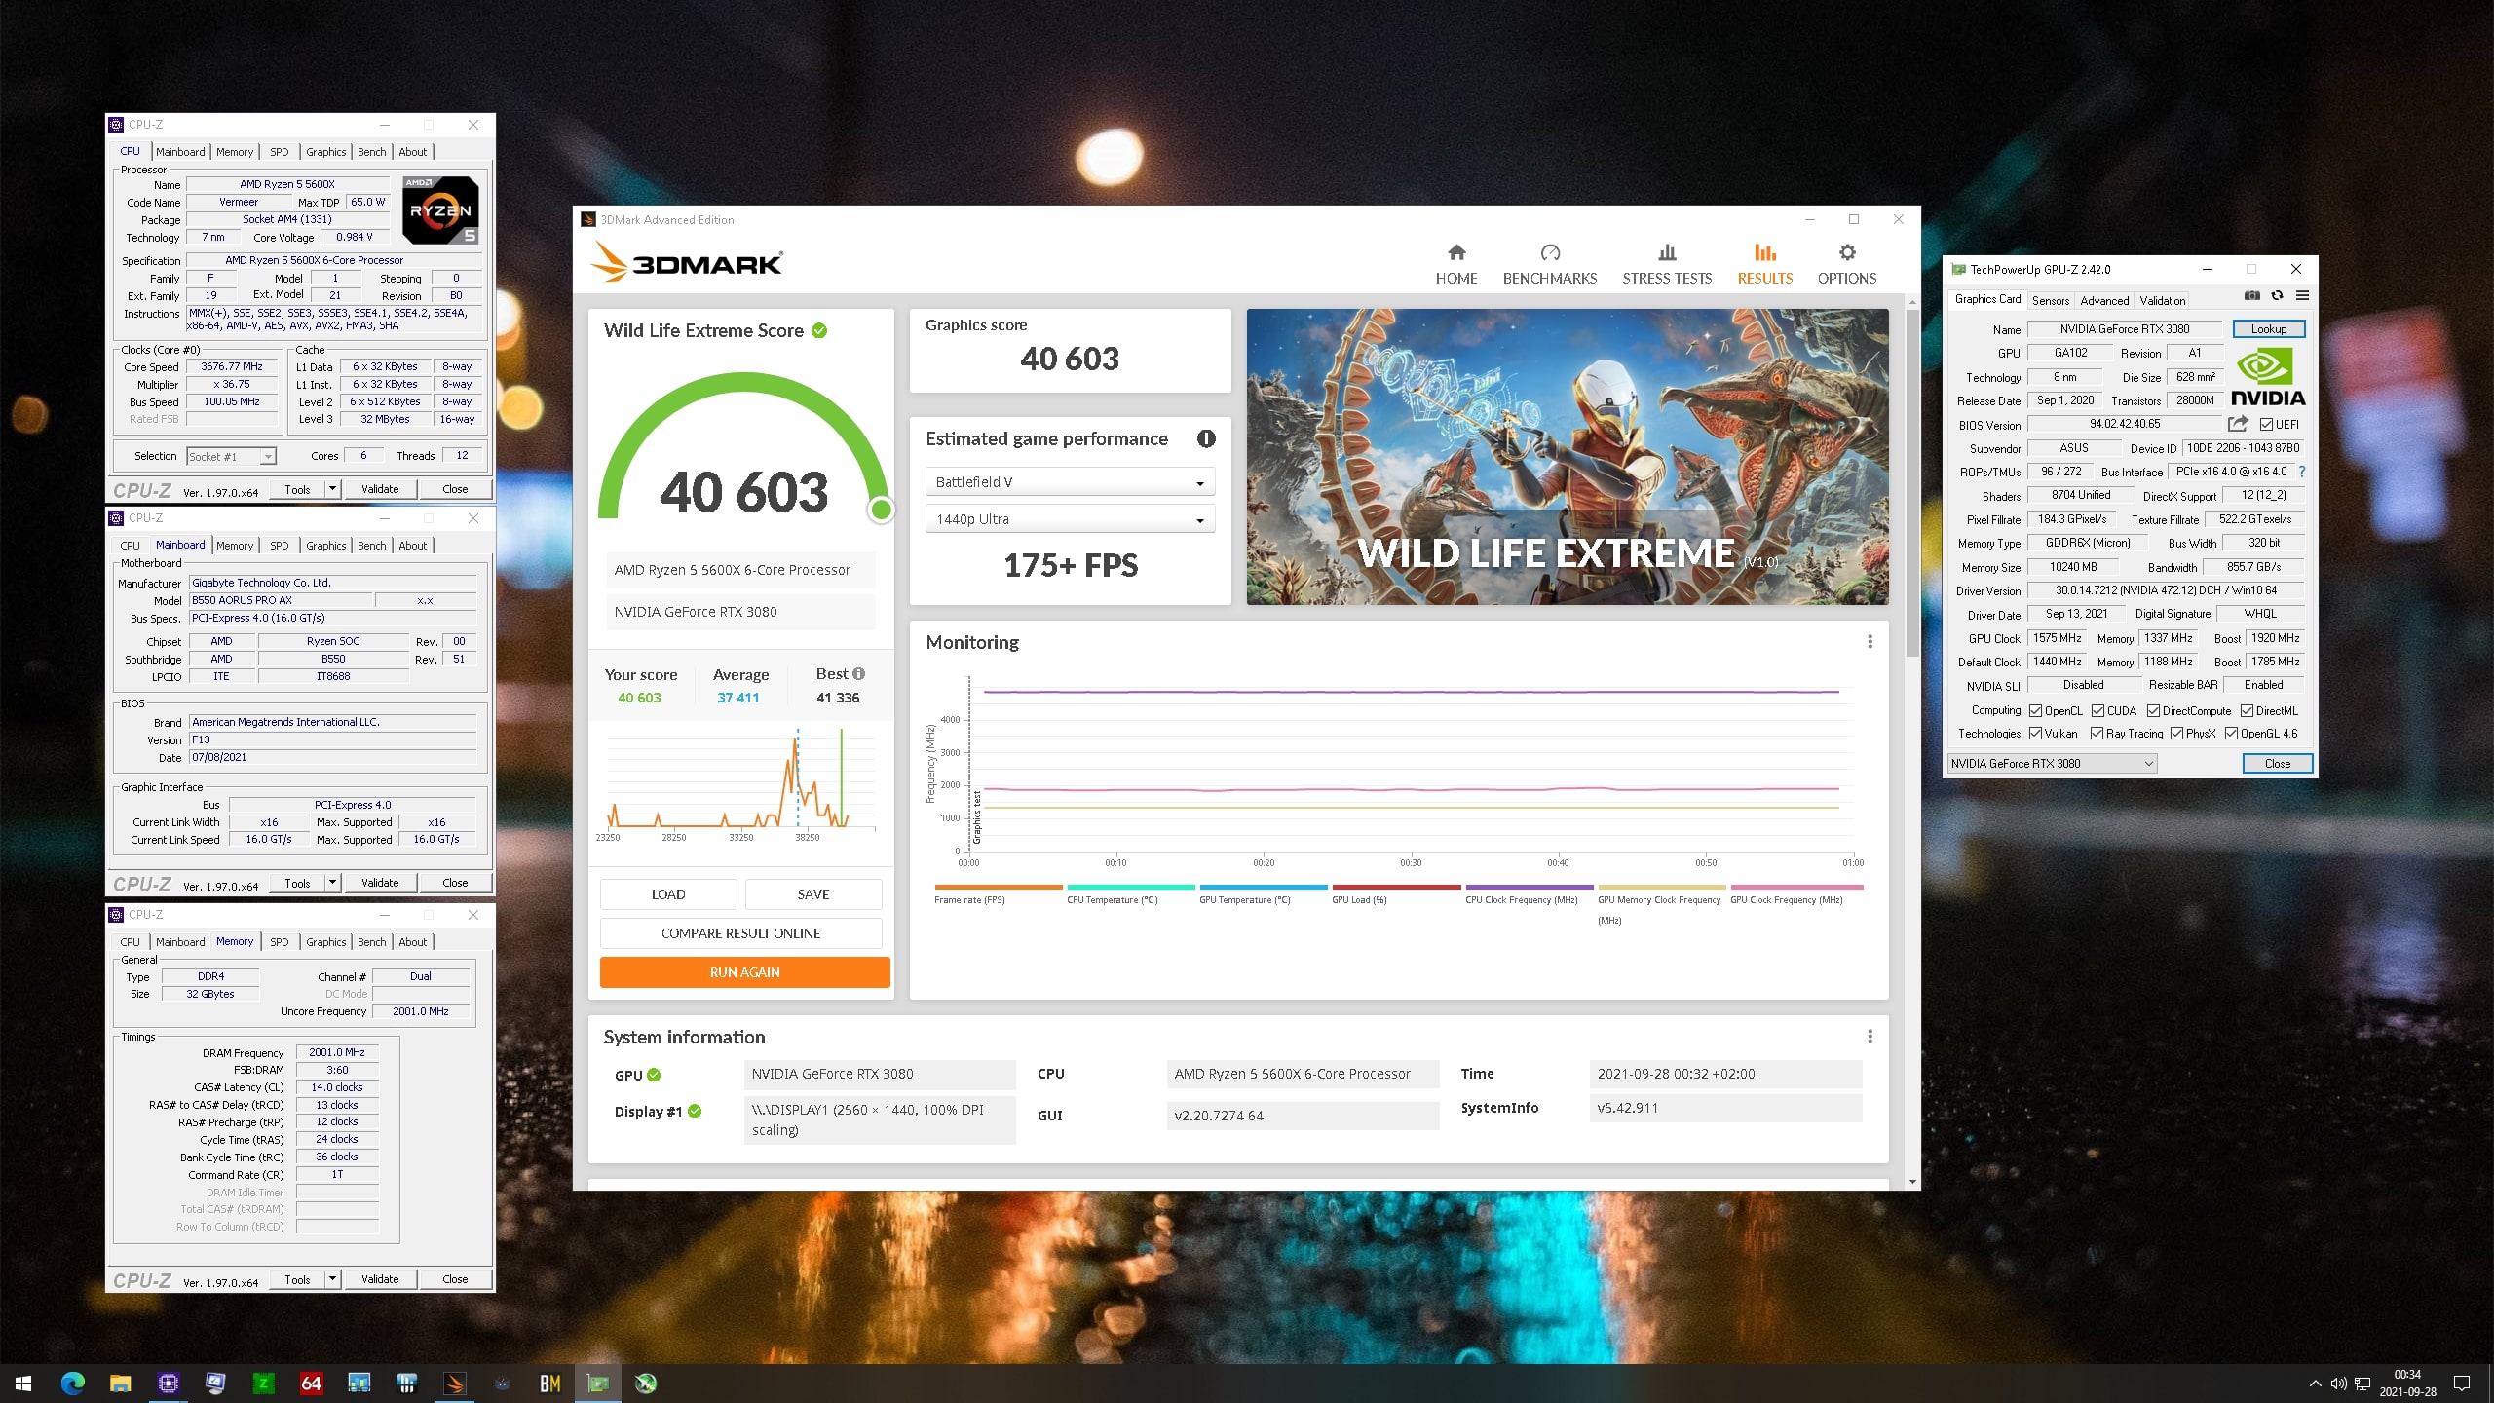Open the SPD tab in the Mainboard CPU-Z window

[279, 546]
